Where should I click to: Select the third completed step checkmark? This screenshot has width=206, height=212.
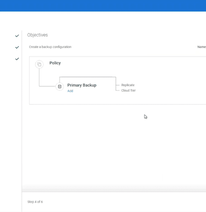tap(17, 59)
